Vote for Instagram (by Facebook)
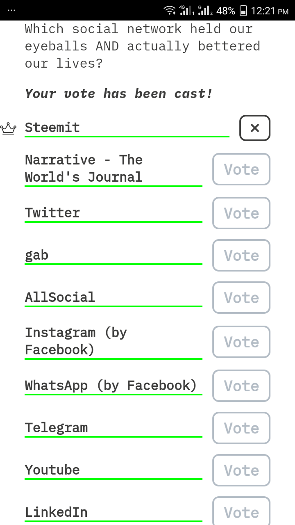Screen dimensions: 295x525 (241, 342)
